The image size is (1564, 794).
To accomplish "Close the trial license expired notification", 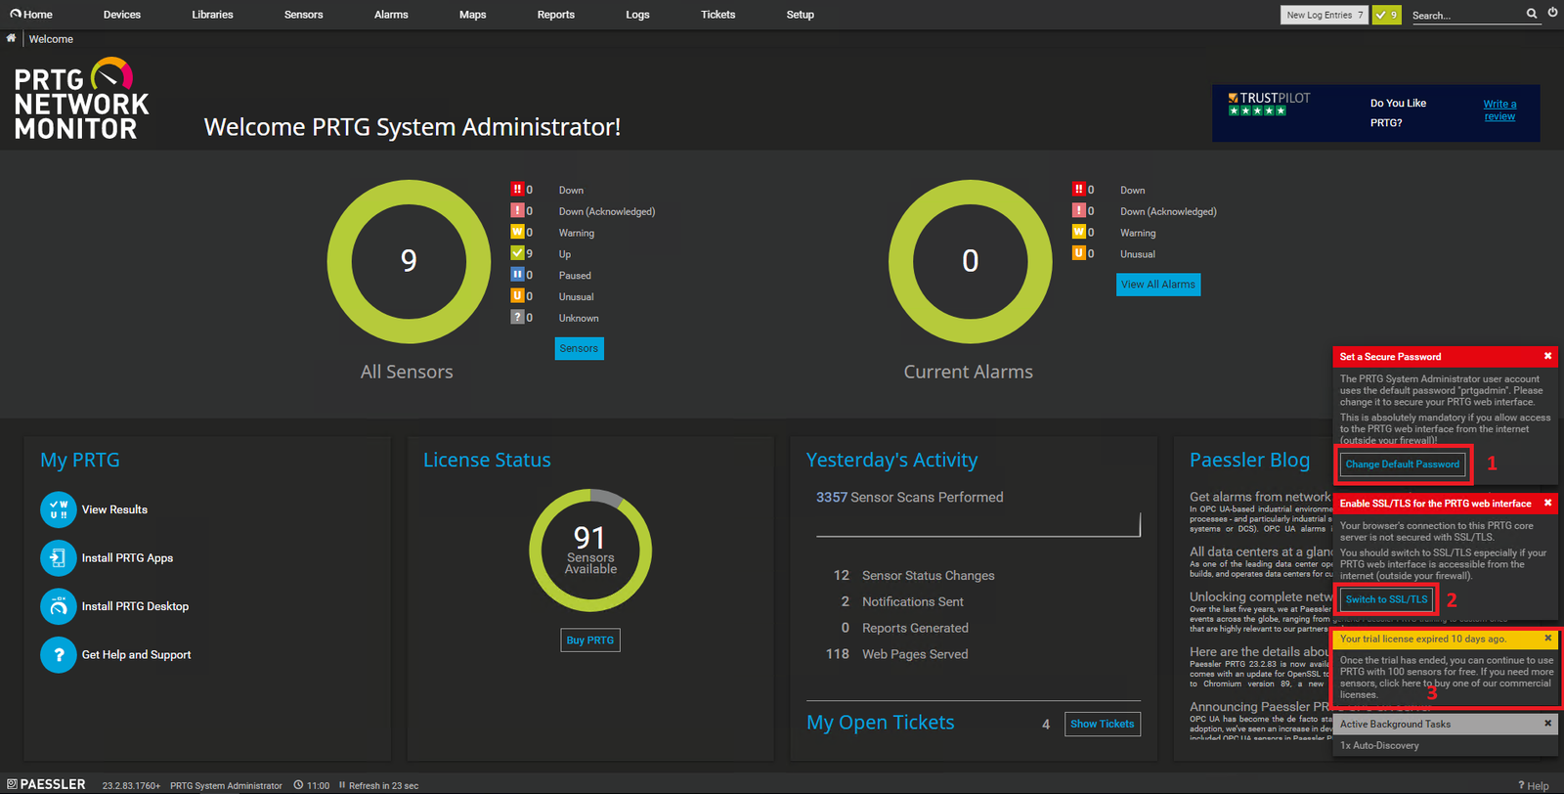I will click(x=1547, y=639).
